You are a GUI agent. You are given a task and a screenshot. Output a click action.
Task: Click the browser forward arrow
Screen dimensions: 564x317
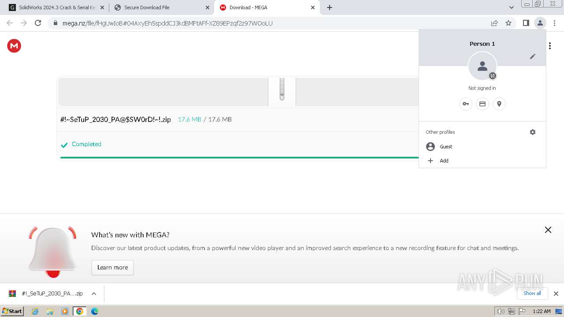(x=24, y=23)
